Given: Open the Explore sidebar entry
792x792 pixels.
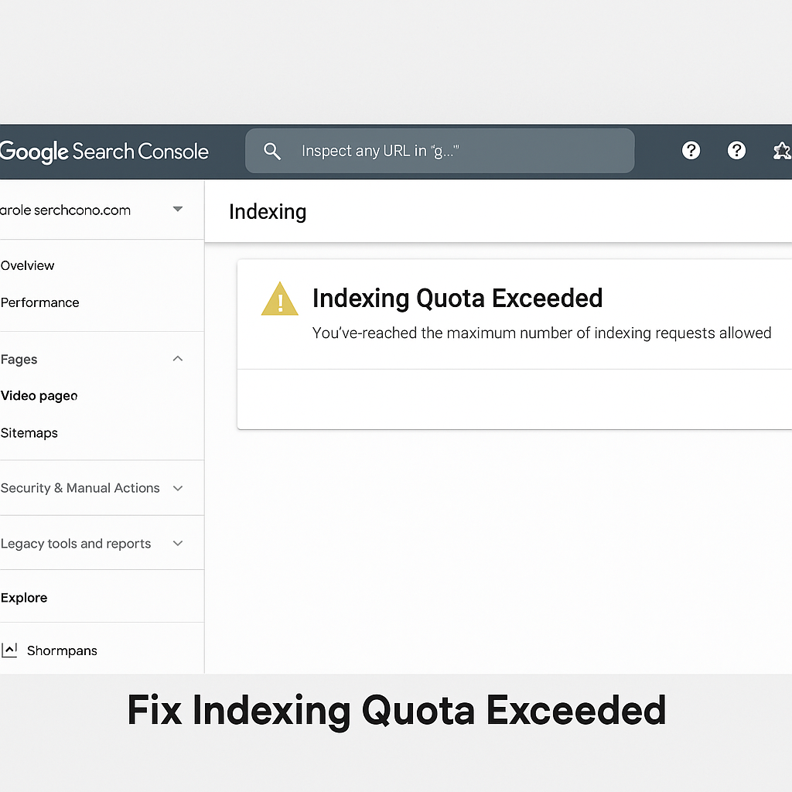Looking at the screenshot, I should (24, 597).
